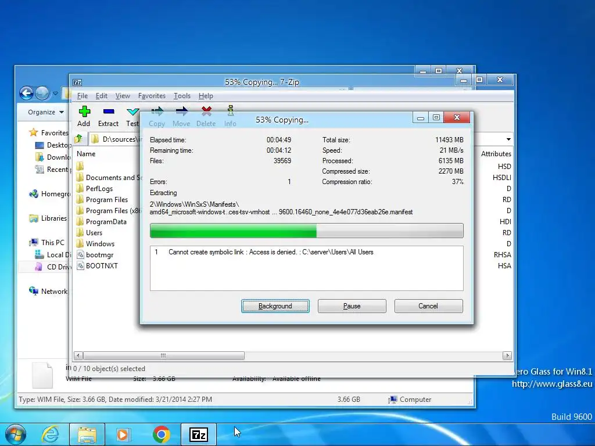
Task: Select the ProgramData folder
Action: pyautogui.click(x=101, y=221)
